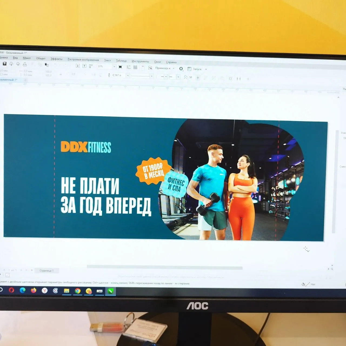
Task: Click the PDF publish icon
Action: click(x=91, y=66)
